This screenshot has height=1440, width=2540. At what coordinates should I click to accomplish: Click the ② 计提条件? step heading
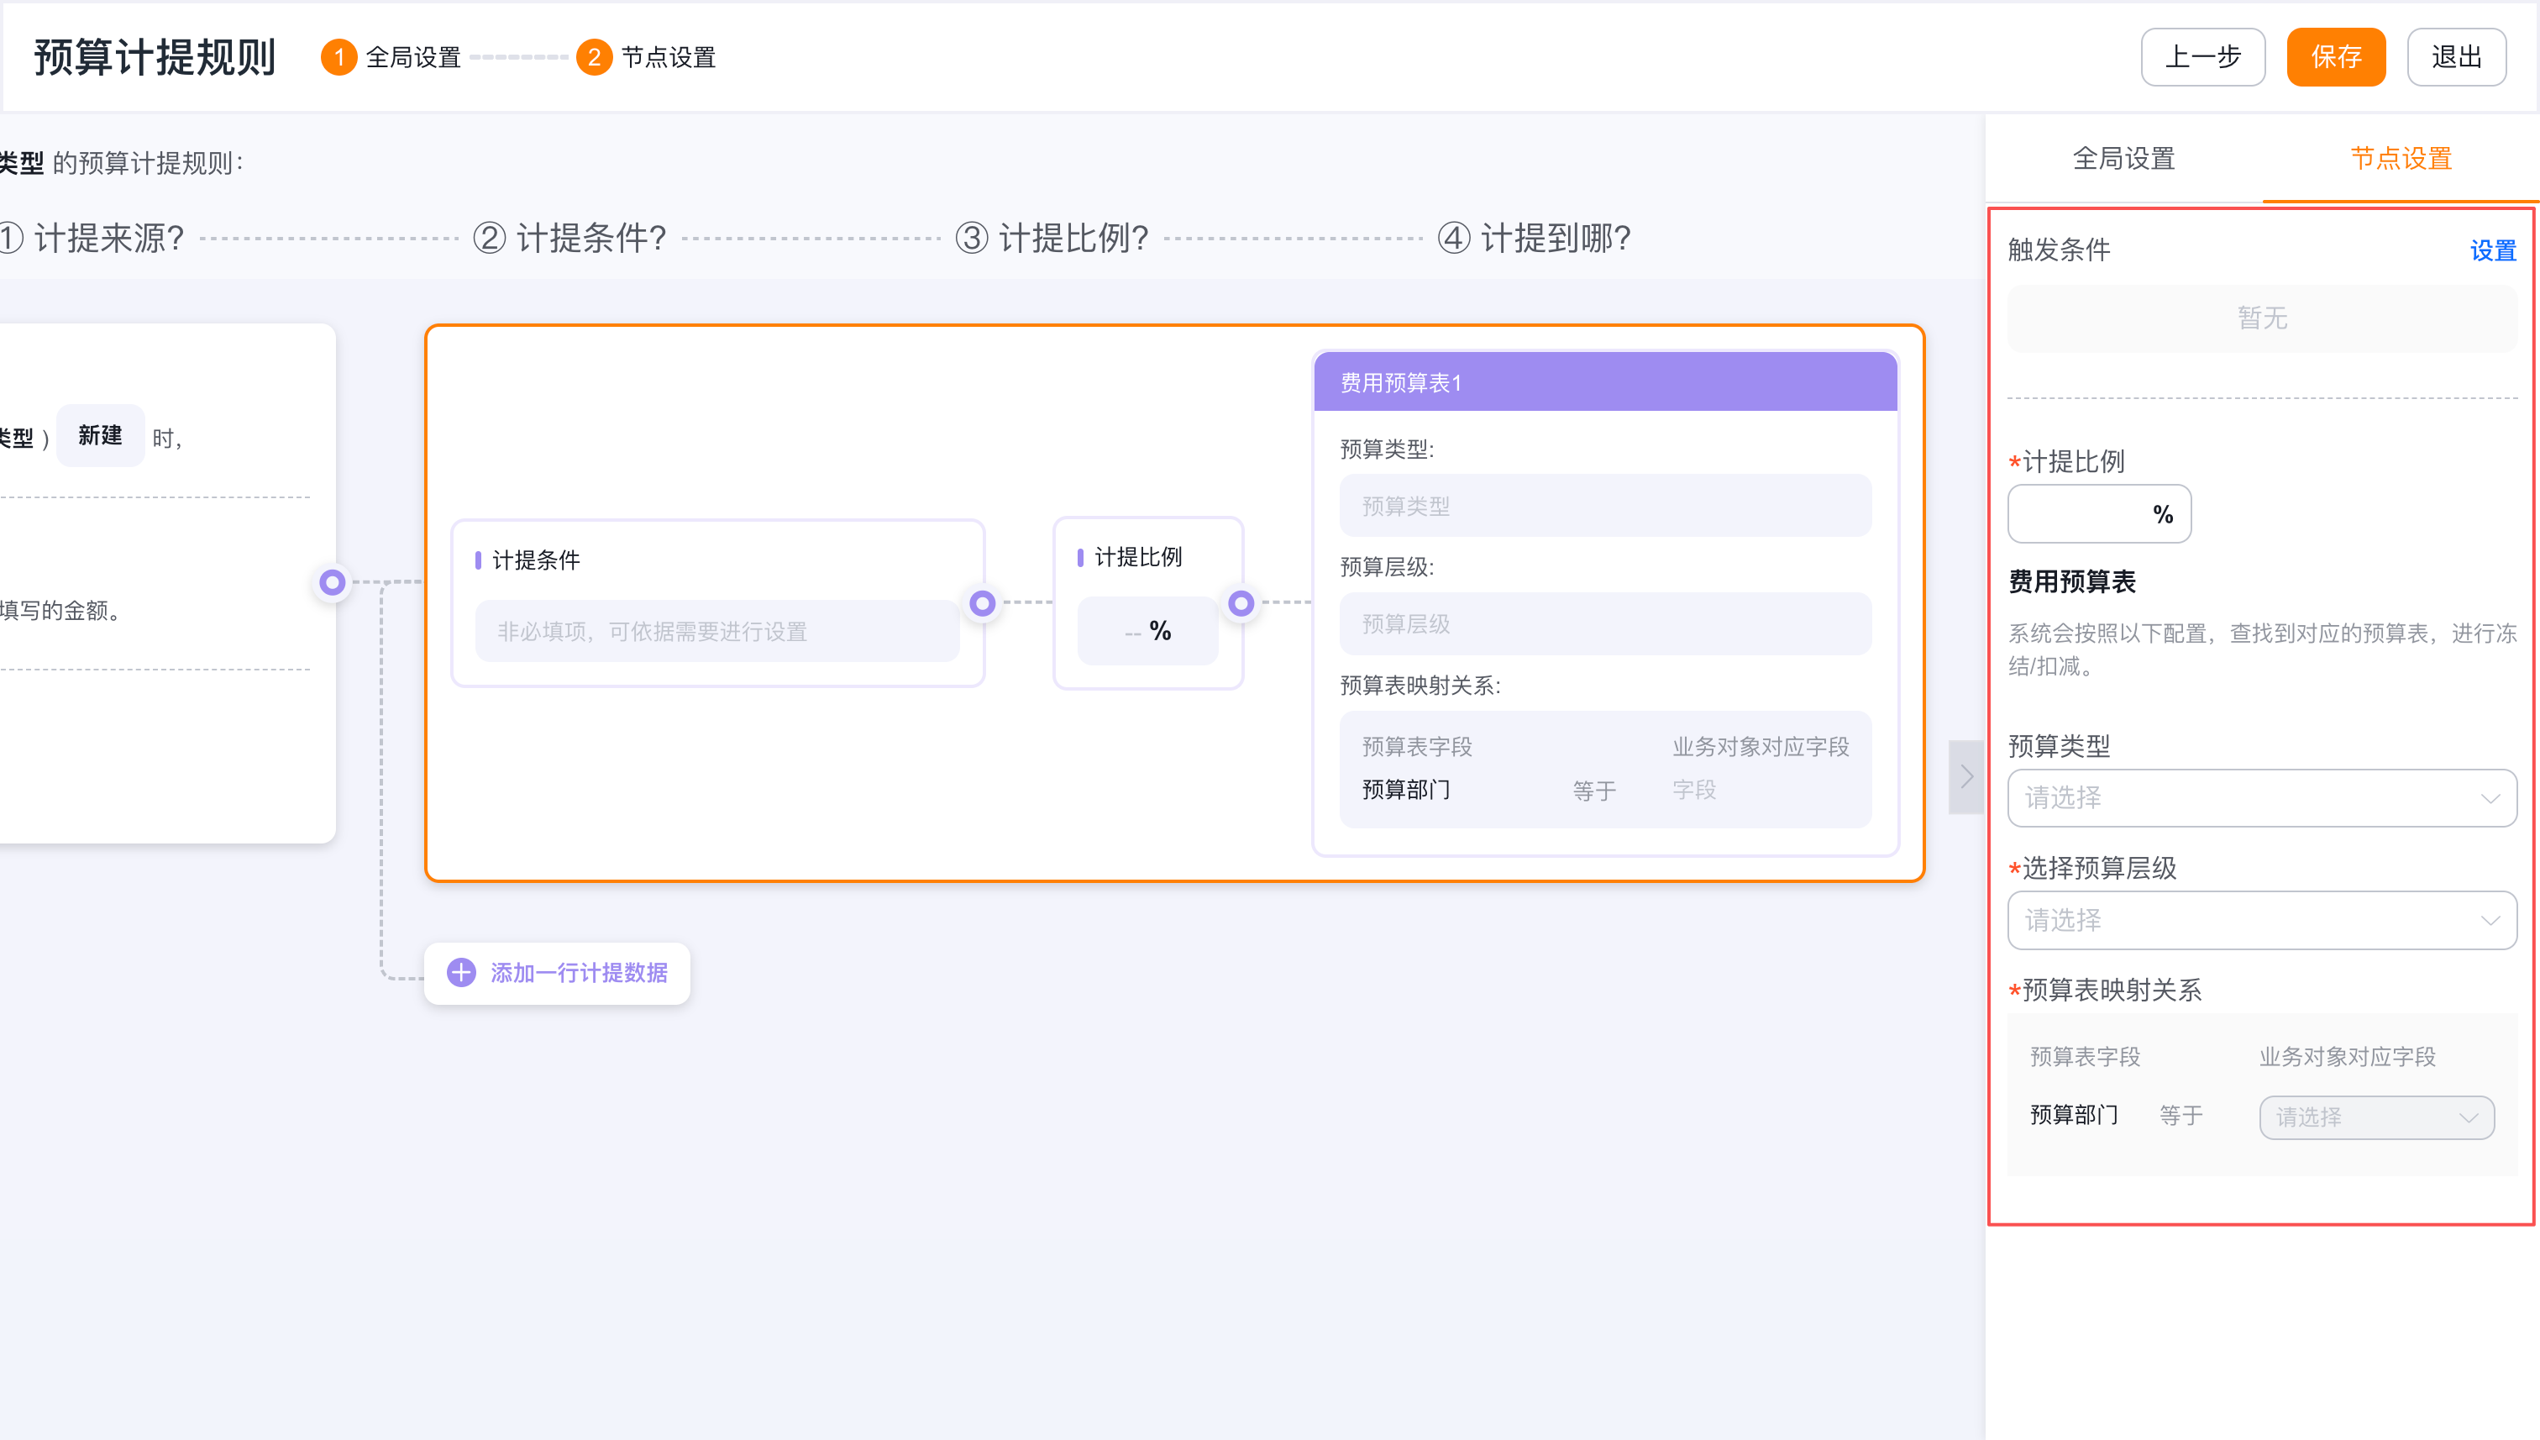point(569,239)
